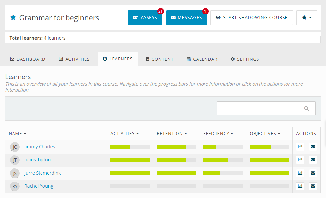Open the Efficiency column dropdown
Viewport: 326px width, 198px height.
231,133
